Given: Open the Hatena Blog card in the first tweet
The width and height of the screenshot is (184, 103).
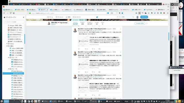Looking at the screenshot, I should pos(100,41).
